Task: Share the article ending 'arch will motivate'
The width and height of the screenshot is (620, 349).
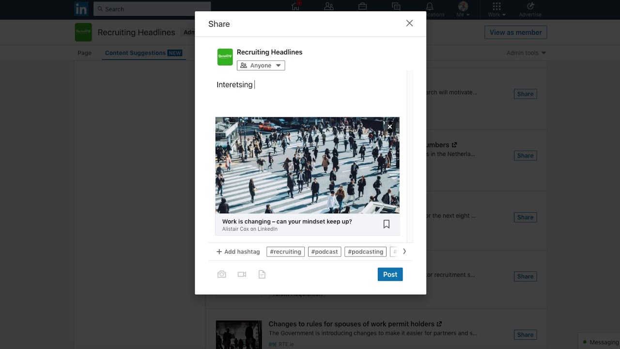Action: tap(525, 94)
